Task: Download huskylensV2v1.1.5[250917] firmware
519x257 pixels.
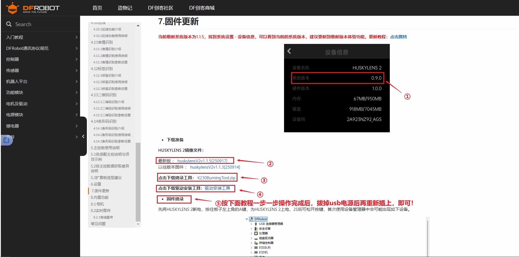Action: (202, 161)
